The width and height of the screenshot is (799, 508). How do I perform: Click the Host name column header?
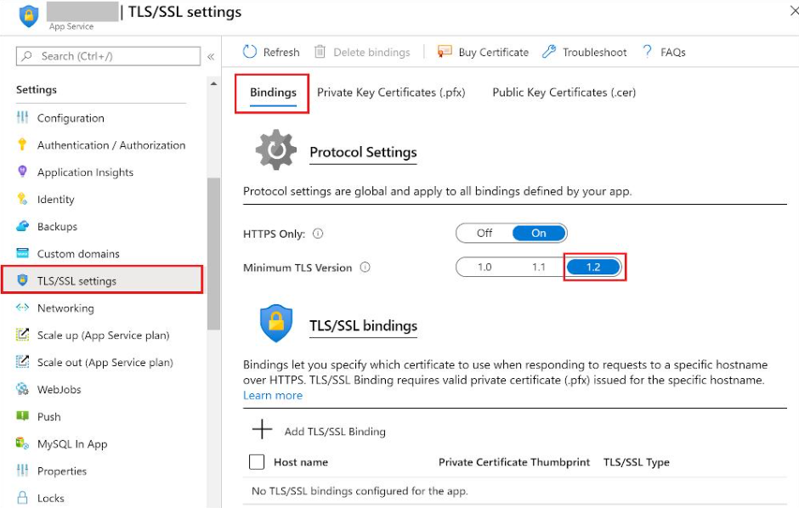point(301,461)
